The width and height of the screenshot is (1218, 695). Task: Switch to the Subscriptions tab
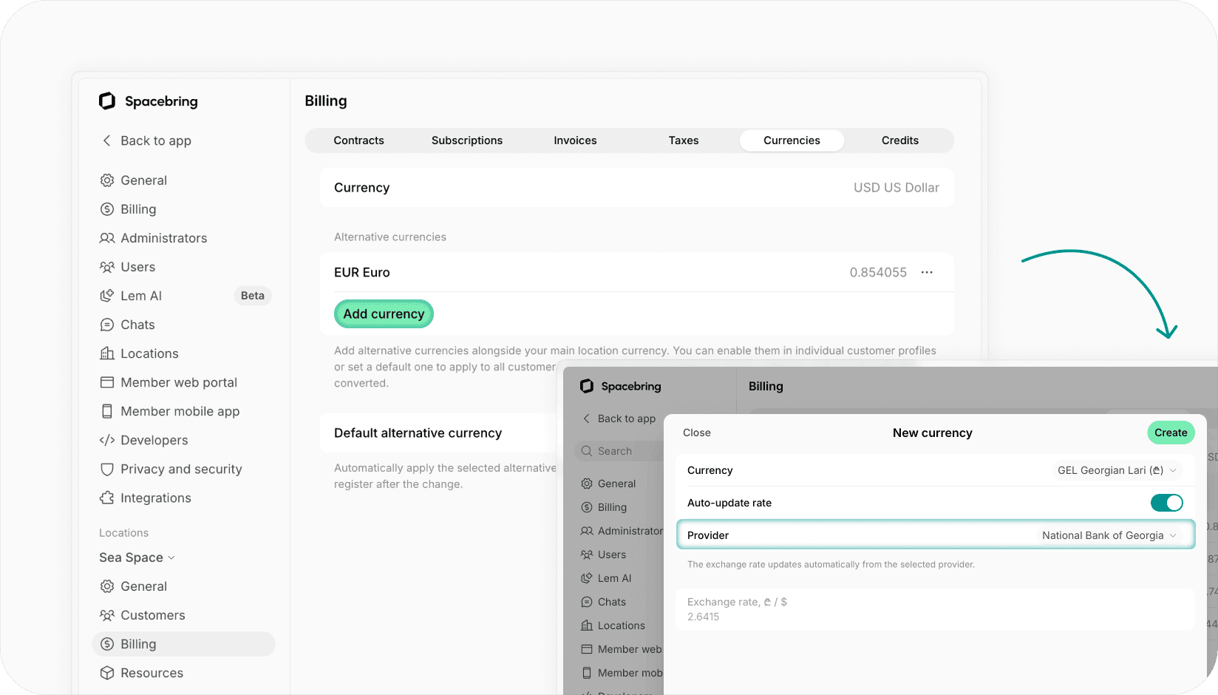467,140
